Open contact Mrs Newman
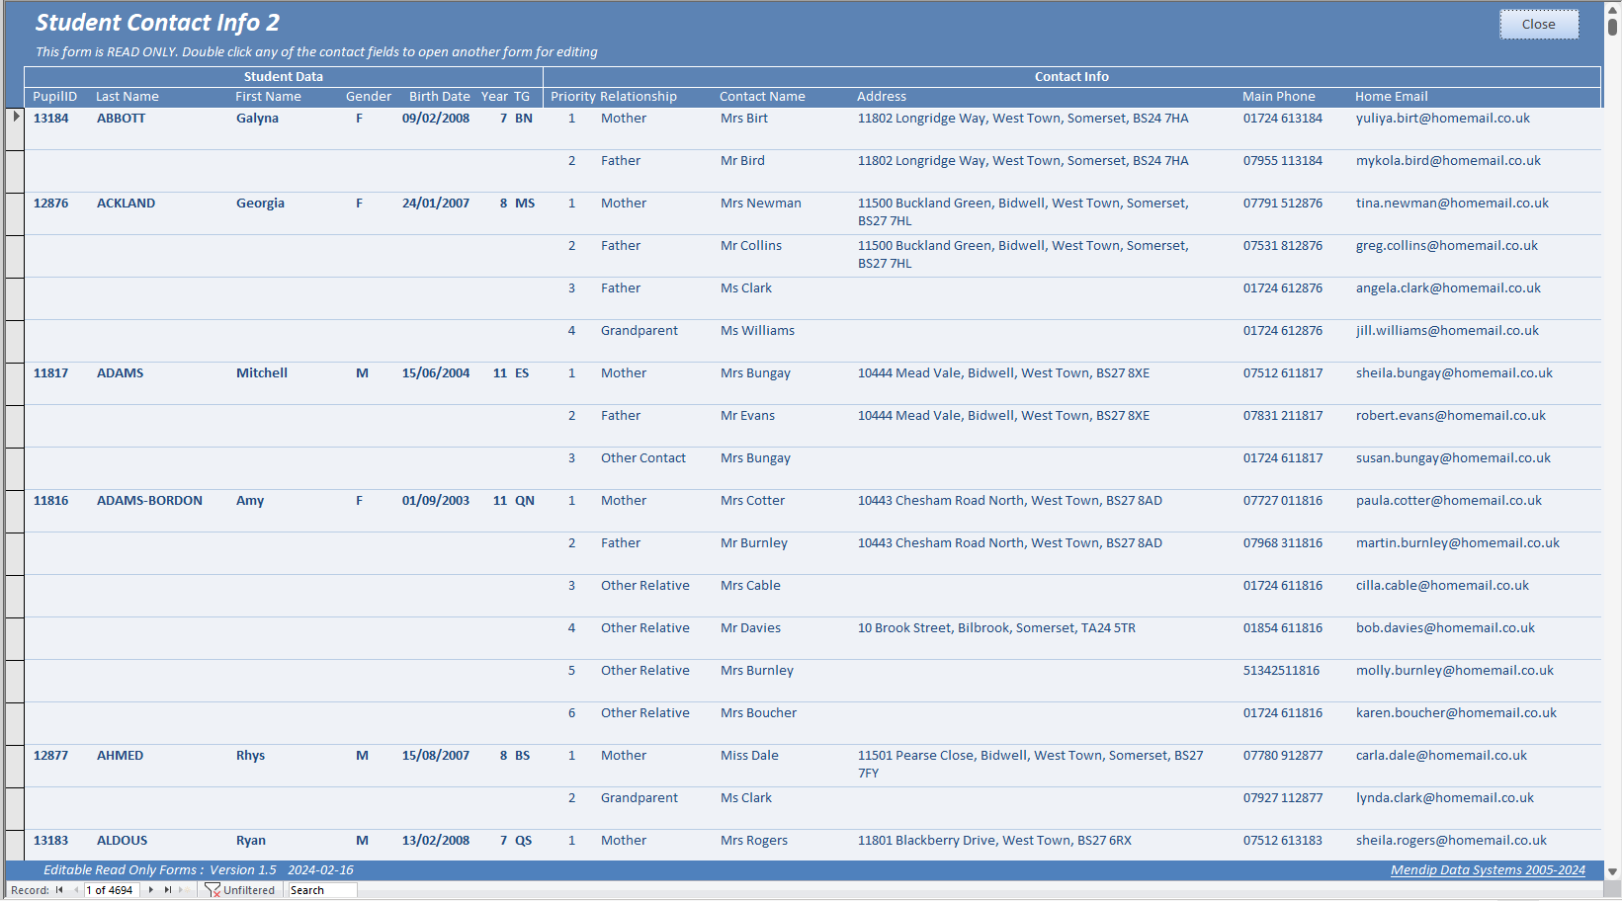Viewport: 1622px width, 901px height. tap(761, 204)
